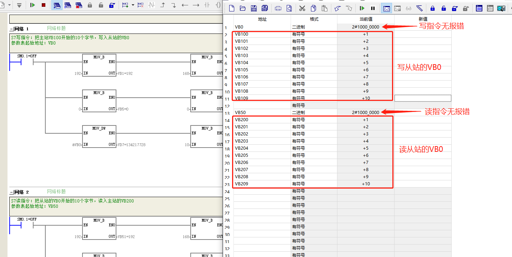The image size is (512, 257).
Task: Select the 有符号 format cell for VB100
Action: (x=314, y=34)
